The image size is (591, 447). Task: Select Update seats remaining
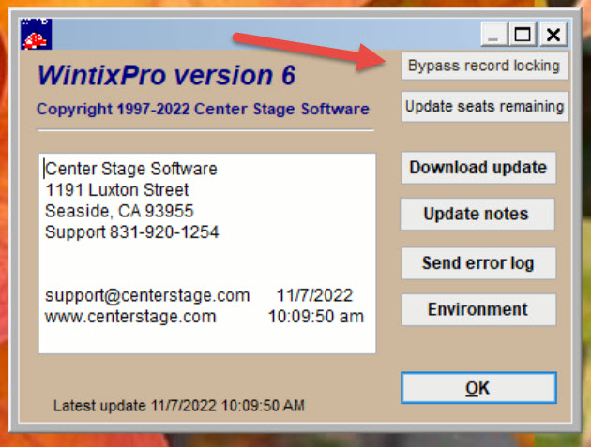tap(485, 106)
